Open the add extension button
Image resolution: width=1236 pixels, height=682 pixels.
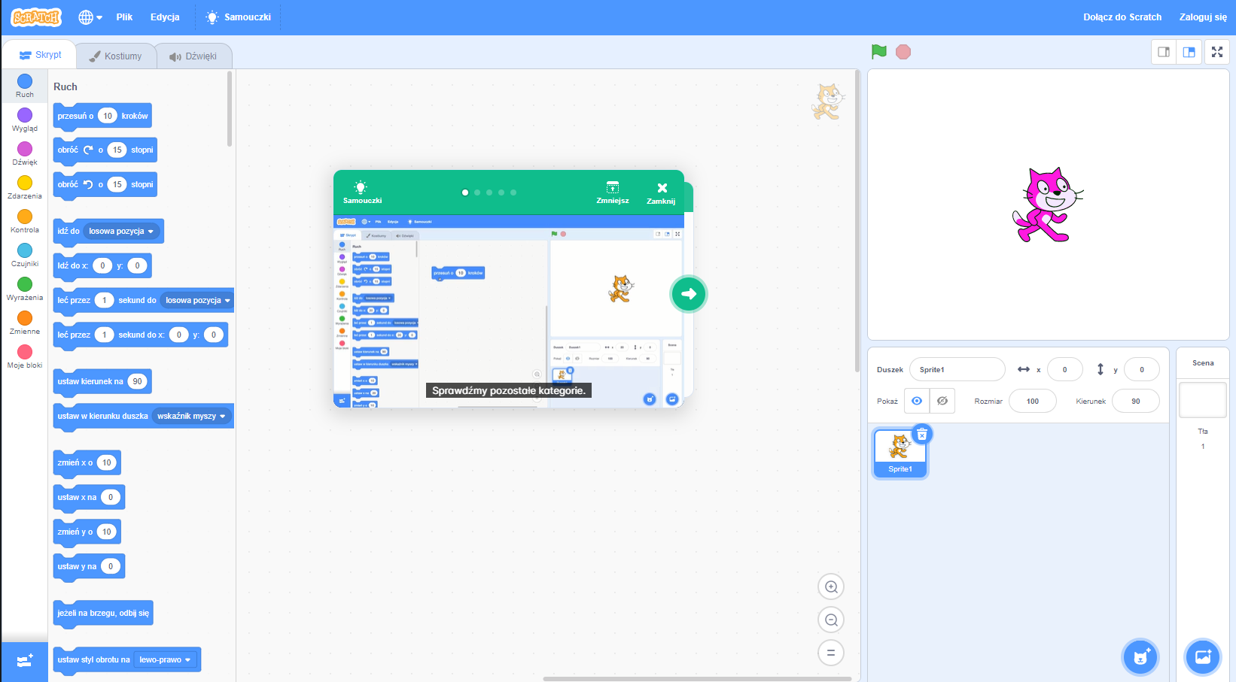(24, 661)
